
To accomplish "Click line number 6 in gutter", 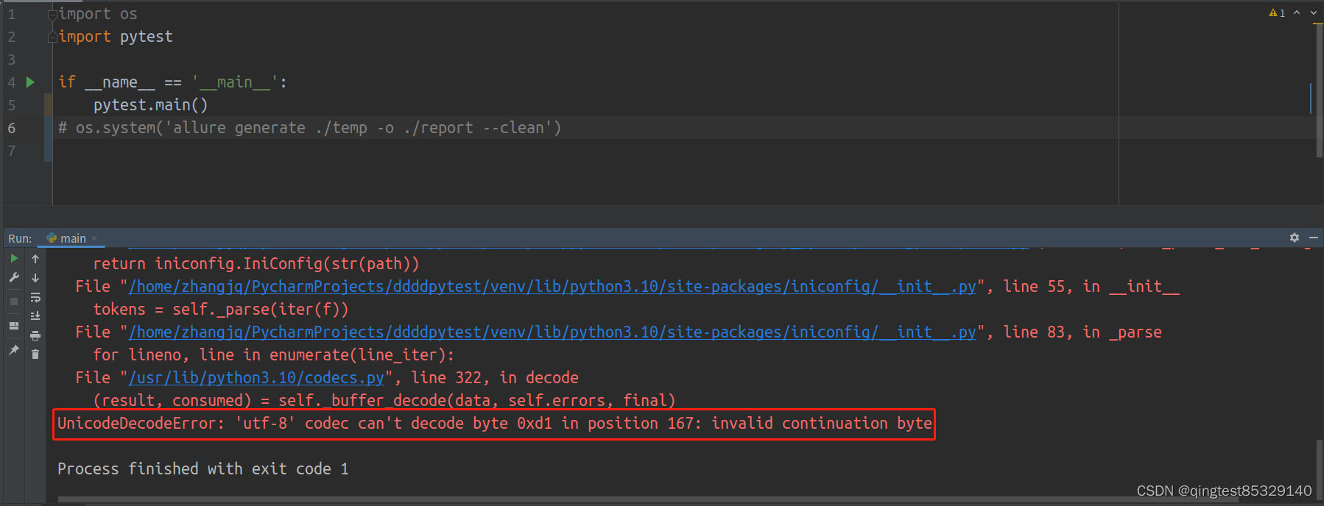I will [12, 128].
